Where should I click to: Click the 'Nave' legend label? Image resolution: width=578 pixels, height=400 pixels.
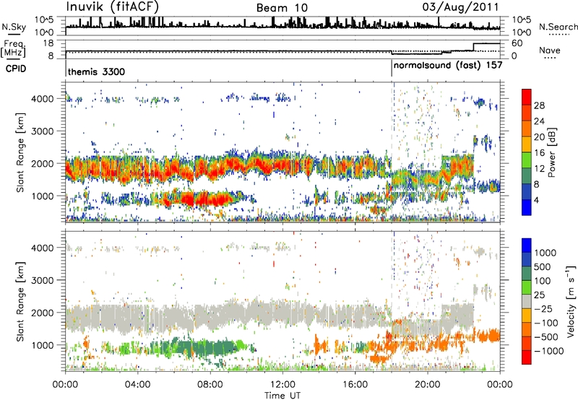(x=550, y=50)
